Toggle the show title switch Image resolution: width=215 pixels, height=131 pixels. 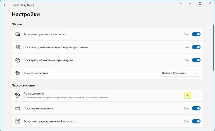coord(196,108)
